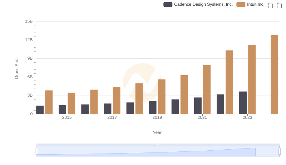Click the 2014 Cadence bar
The width and height of the screenshot is (286, 165).
[x=40, y=110]
